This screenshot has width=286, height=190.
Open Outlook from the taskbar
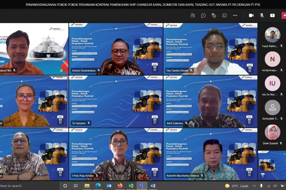[x=109, y=186]
